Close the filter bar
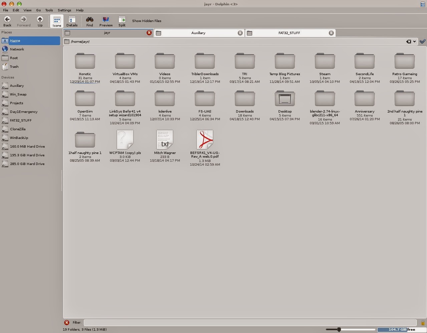 point(67,323)
